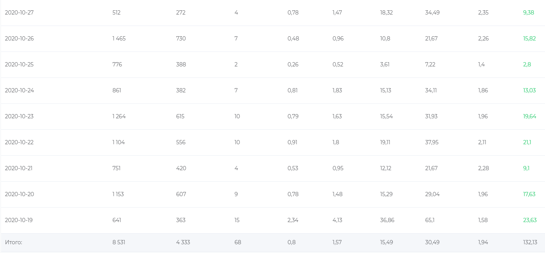Click the 2020-10-23 date cell
Screen dimensions: 545x253
[x=19, y=116]
